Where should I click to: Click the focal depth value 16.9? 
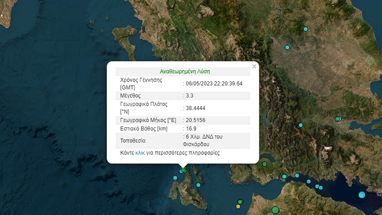coord(192,128)
